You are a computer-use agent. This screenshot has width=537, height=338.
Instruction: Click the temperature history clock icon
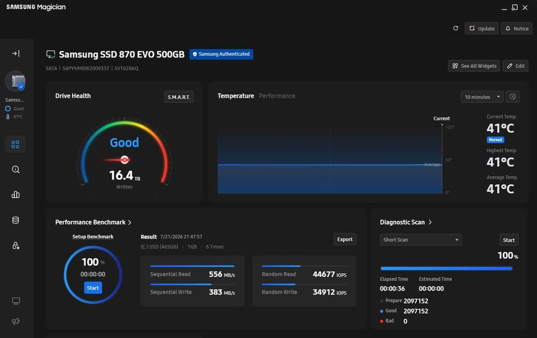[x=512, y=97]
